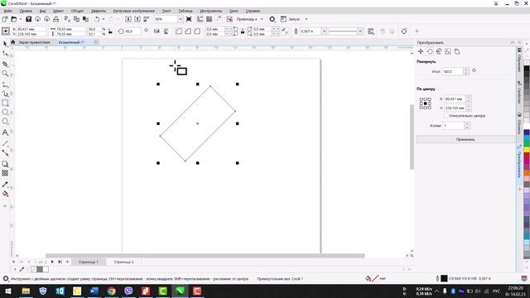Select the Rotate tab icon in Transform docker

430,51
